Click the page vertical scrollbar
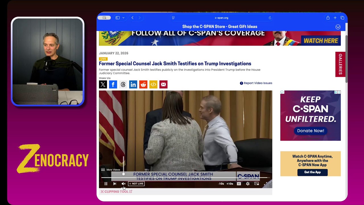 pos(346,60)
